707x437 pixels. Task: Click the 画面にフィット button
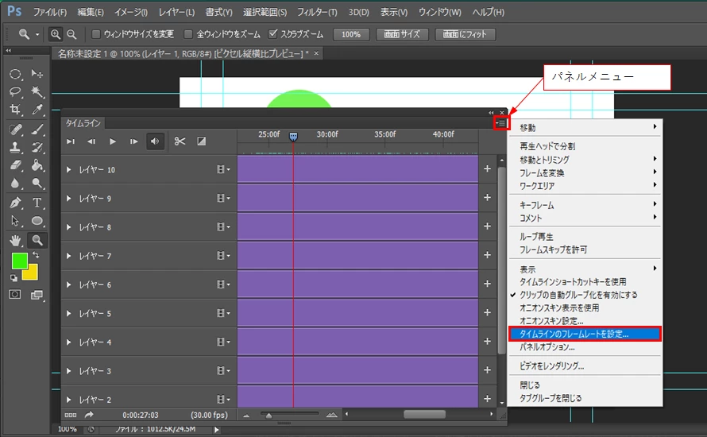[465, 34]
